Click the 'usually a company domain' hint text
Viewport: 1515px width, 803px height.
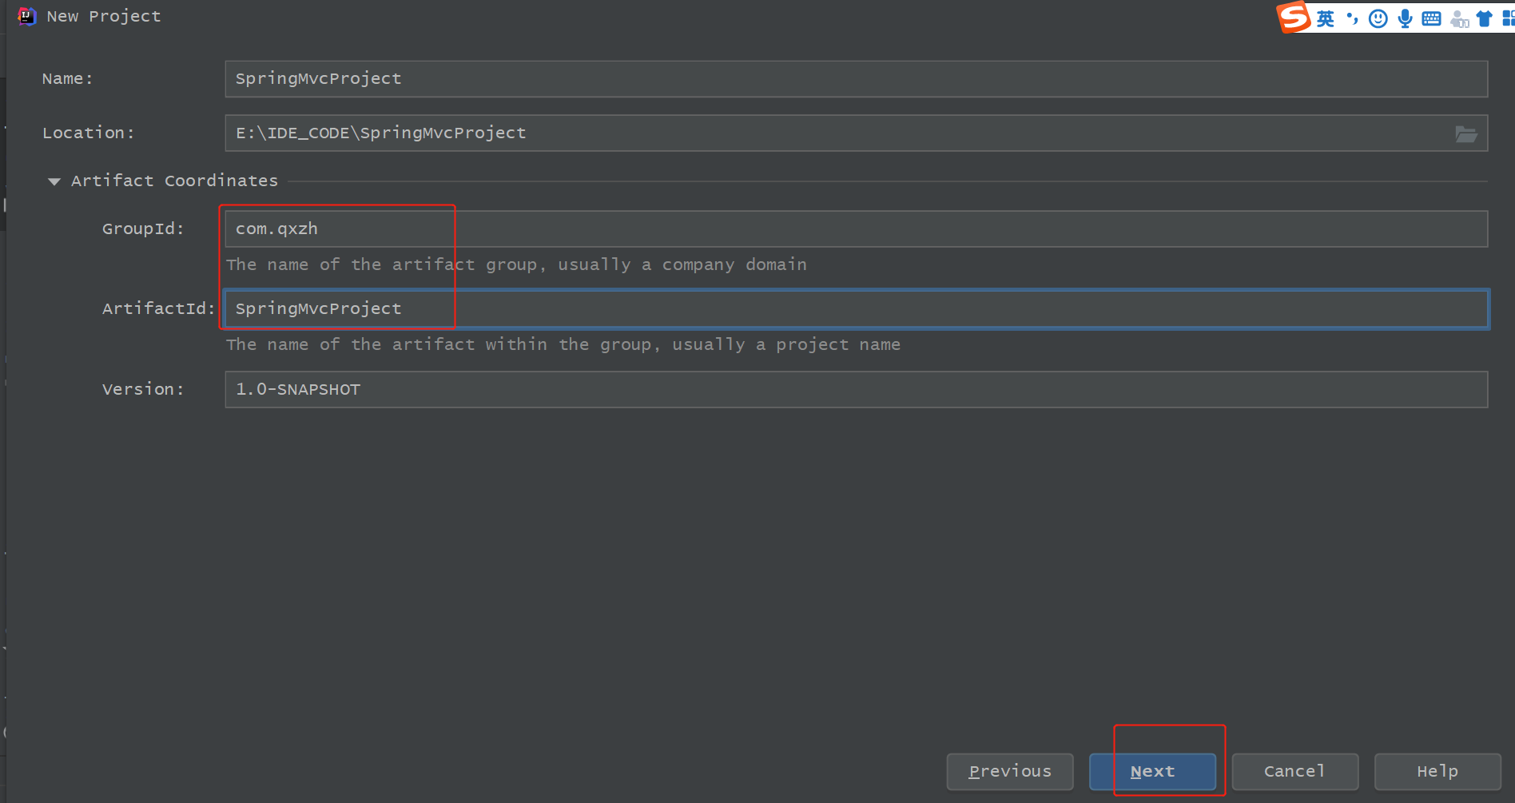click(x=682, y=265)
